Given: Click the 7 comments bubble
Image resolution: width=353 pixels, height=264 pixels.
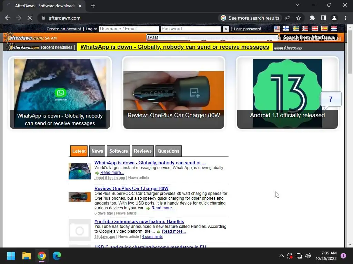Looking at the screenshot, I should point(331,99).
